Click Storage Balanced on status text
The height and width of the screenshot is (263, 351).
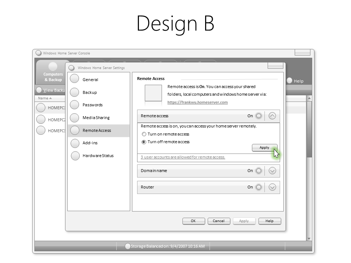click(x=168, y=246)
